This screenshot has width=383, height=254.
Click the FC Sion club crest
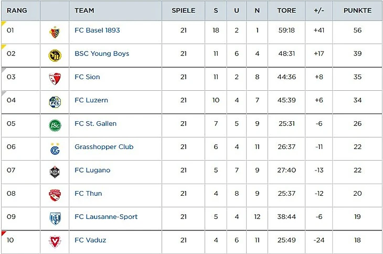pos(55,78)
